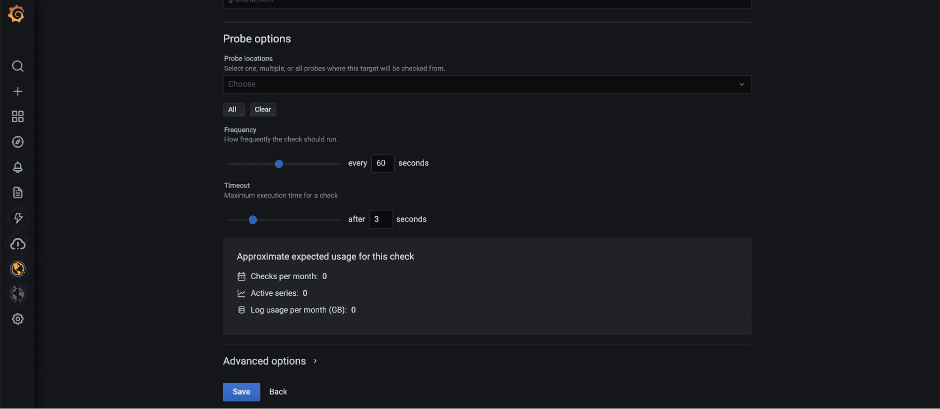
Task: Open the Explore compass icon
Action: (18, 142)
